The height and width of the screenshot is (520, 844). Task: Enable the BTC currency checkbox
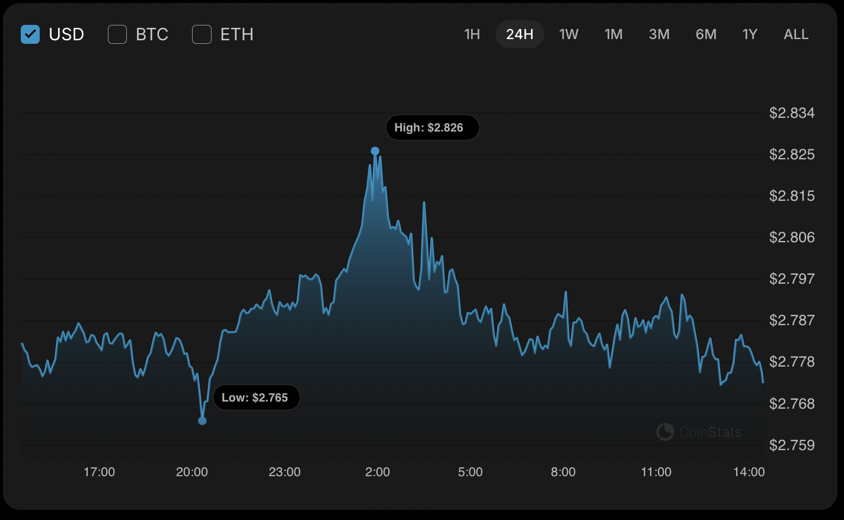[x=117, y=34]
